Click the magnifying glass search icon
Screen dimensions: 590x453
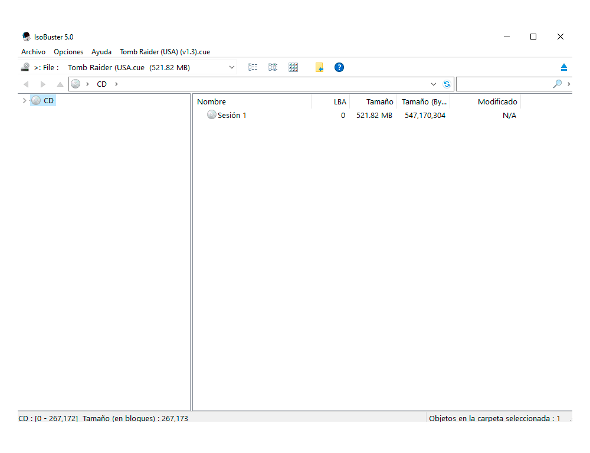click(x=558, y=84)
